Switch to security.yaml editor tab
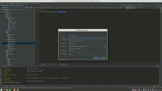The width and height of the screenshot is (162, 91). tap(95, 8)
